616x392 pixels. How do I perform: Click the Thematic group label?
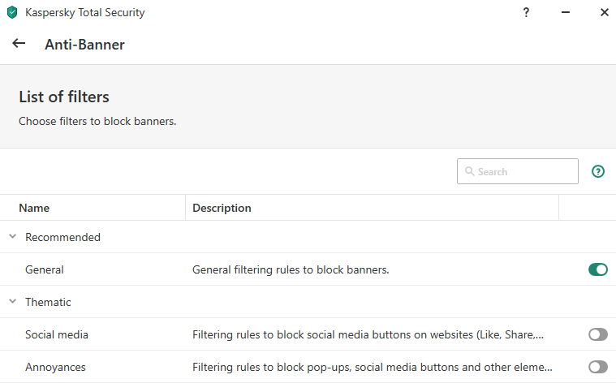tap(48, 302)
